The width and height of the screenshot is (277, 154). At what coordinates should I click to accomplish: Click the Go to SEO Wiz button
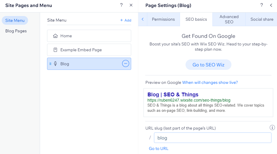click(208, 65)
